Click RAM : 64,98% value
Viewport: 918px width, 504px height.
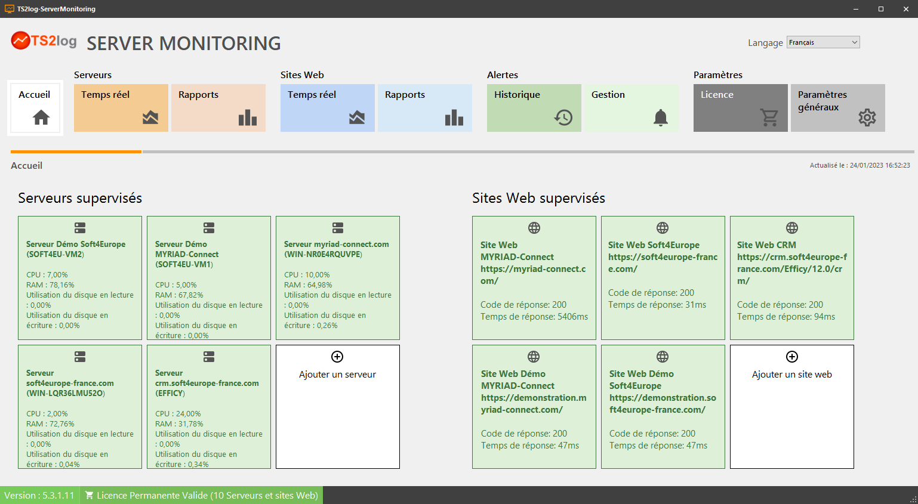point(308,285)
